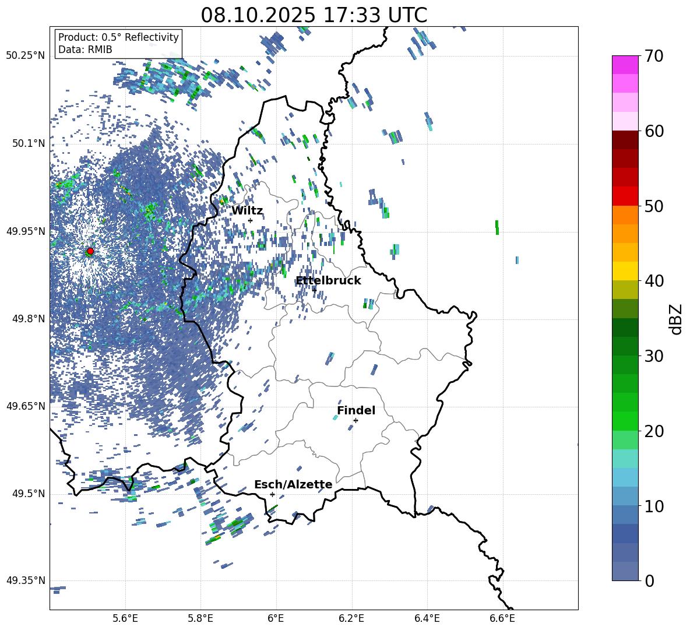
Task: Click the dBZ colorbar axis label
Action: [677, 319]
